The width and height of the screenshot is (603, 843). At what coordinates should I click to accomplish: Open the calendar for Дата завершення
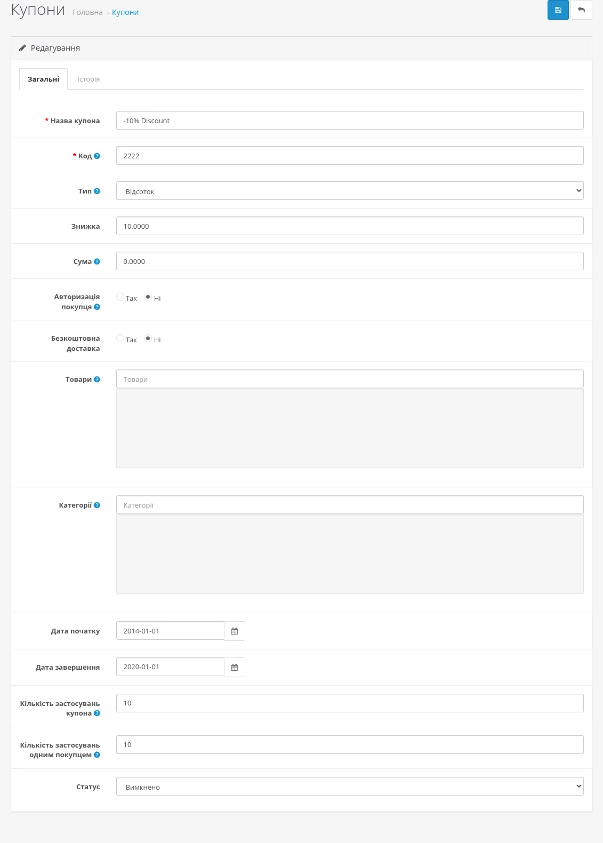tap(235, 667)
